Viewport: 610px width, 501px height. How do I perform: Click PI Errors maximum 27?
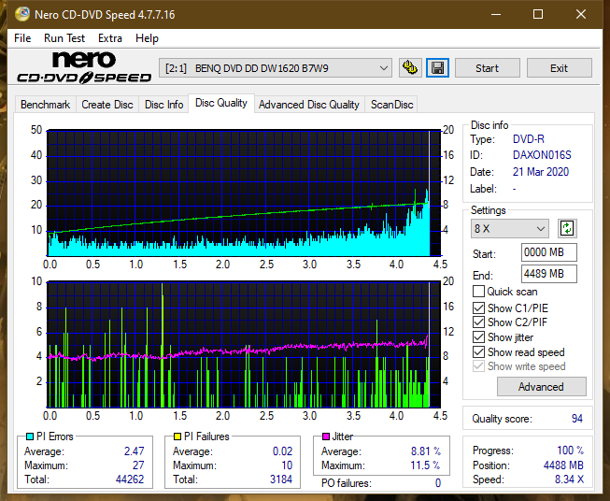(138, 465)
